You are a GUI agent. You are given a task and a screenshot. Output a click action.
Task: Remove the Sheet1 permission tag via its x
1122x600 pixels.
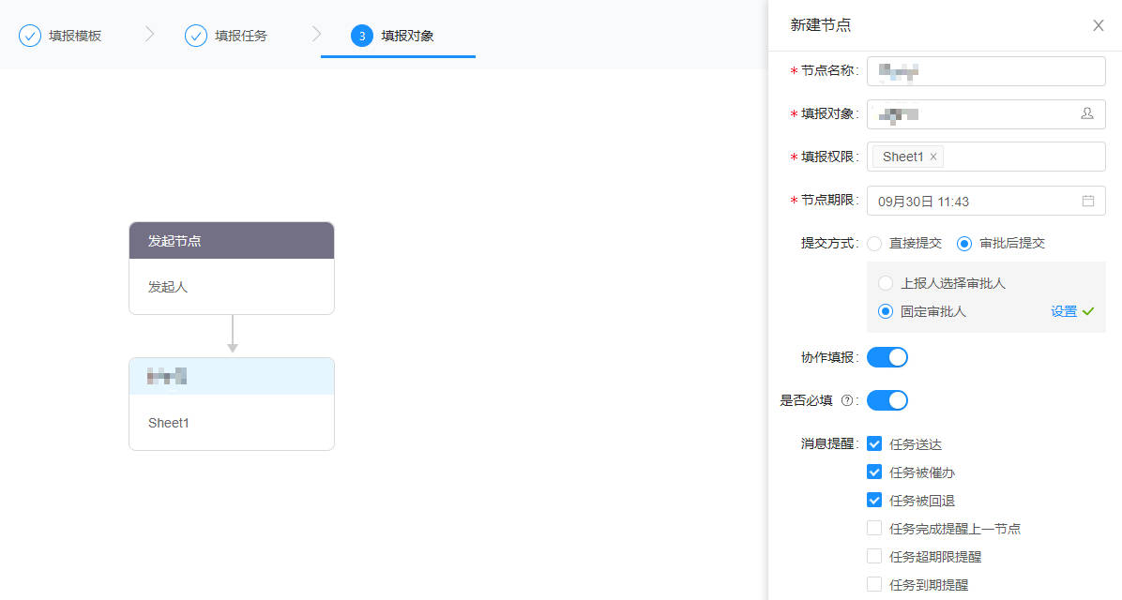click(934, 156)
